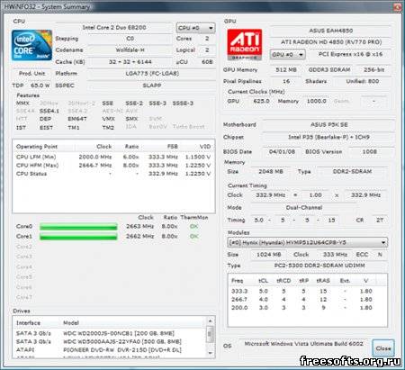Click the LGA775 (FC-LGA8) platform field
Viewport: 405px width, 370px height.
tap(152, 73)
